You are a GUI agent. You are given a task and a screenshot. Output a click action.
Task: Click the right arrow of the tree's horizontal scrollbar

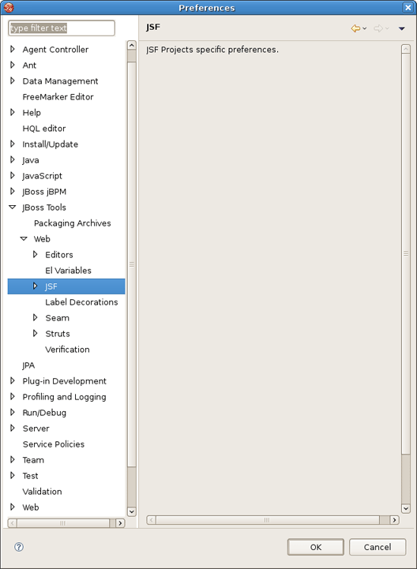[x=120, y=523]
